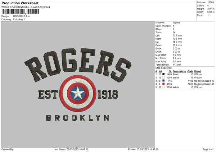Click stitch count "1054" in row 2
Viewport: 216px width, 152px height.
pyautogui.click(x=169, y=78)
